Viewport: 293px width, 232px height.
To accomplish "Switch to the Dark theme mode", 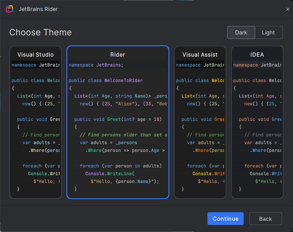I will tap(241, 33).
